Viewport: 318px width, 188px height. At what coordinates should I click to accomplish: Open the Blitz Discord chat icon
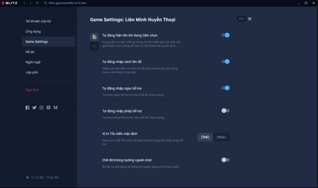tap(48, 108)
